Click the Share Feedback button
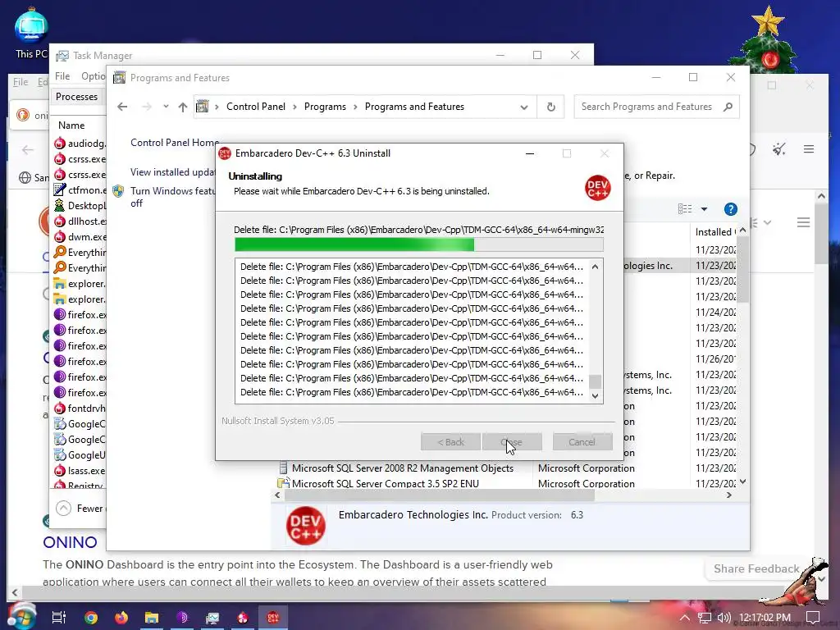This screenshot has width=840, height=630. click(x=756, y=568)
